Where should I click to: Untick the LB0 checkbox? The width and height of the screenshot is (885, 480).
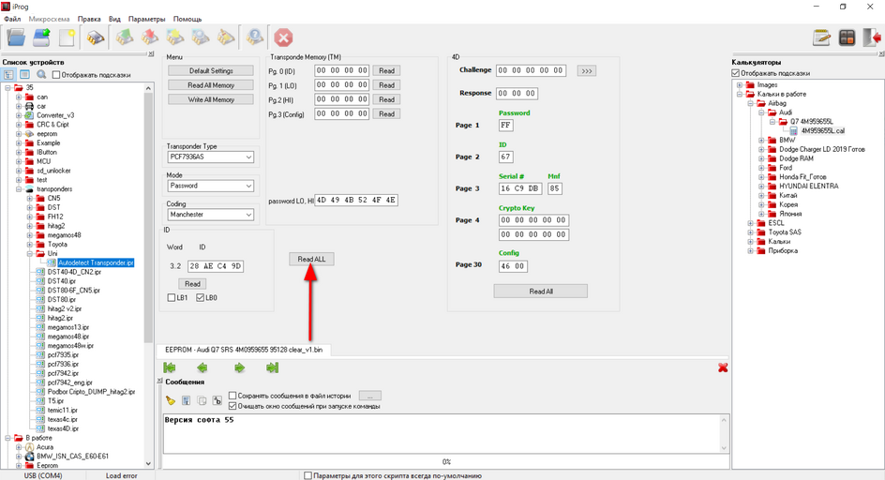[x=200, y=298]
